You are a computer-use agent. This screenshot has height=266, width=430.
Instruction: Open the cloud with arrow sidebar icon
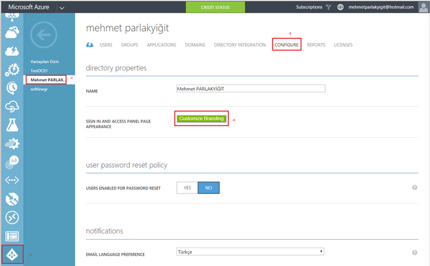click(x=12, y=32)
